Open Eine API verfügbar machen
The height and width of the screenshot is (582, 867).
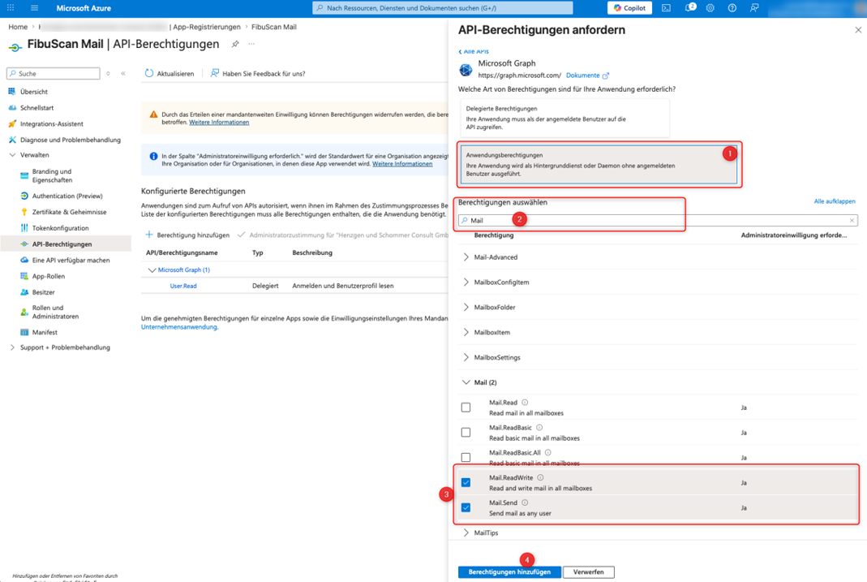[x=71, y=260]
